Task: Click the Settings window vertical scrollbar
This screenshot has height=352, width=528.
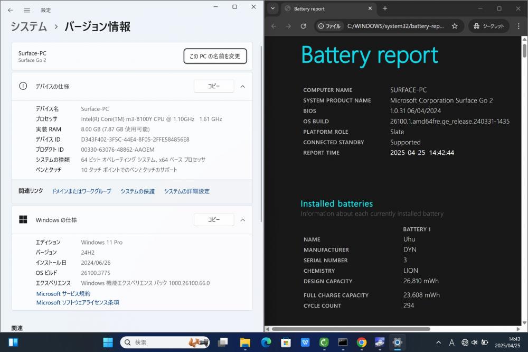Action: (x=261, y=134)
